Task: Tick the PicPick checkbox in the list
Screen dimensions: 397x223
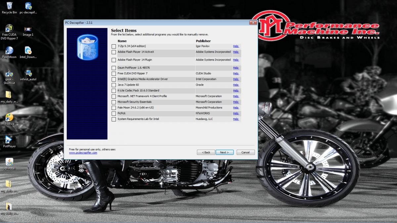Action: [114, 114]
